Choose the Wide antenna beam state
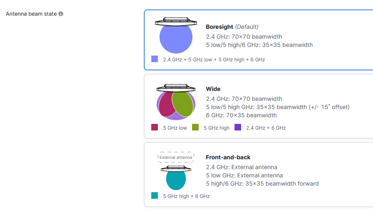The width and height of the screenshot is (373, 221). pos(258,106)
